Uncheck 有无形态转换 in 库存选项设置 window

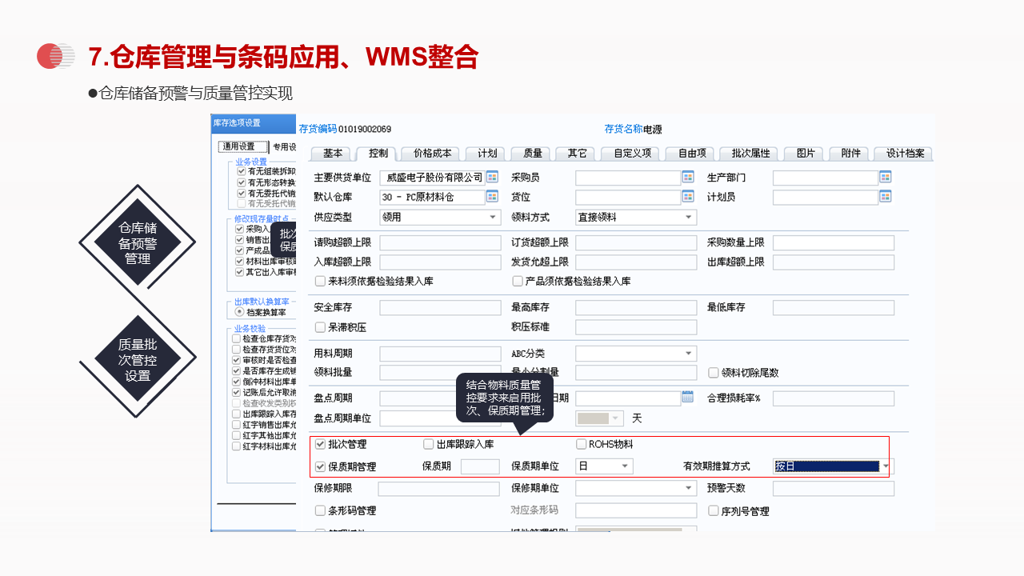click(x=241, y=182)
